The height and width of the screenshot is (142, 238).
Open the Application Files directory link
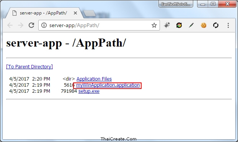coord(94,79)
